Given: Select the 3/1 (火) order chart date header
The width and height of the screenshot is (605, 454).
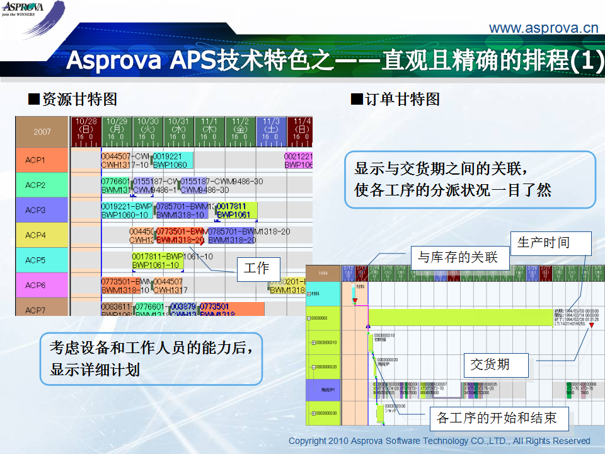Looking at the screenshot, I should tap(572, 273).
